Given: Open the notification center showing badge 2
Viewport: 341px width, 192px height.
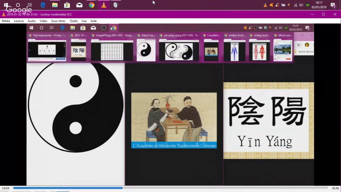Looking at the screenshot, I should coord(333,5).
